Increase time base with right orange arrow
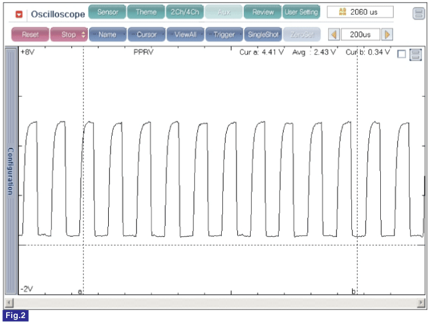The width and height of the screenshot is (430, 323). click(387, 34)
